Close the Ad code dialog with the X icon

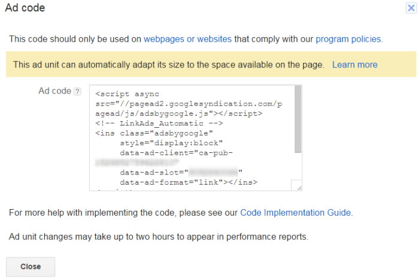411,8
